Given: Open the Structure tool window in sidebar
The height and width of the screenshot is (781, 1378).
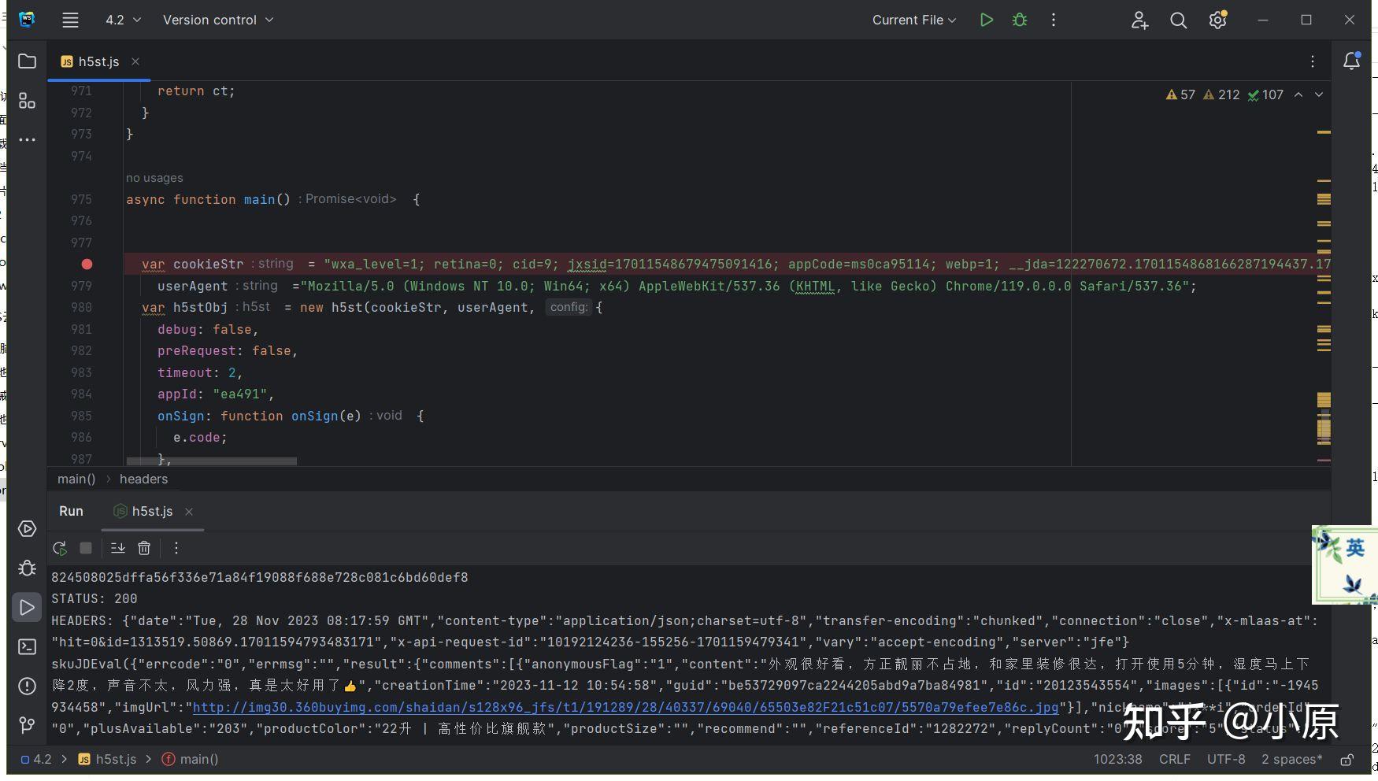Looking at the screenshot, I should click(x=27, y=101).
